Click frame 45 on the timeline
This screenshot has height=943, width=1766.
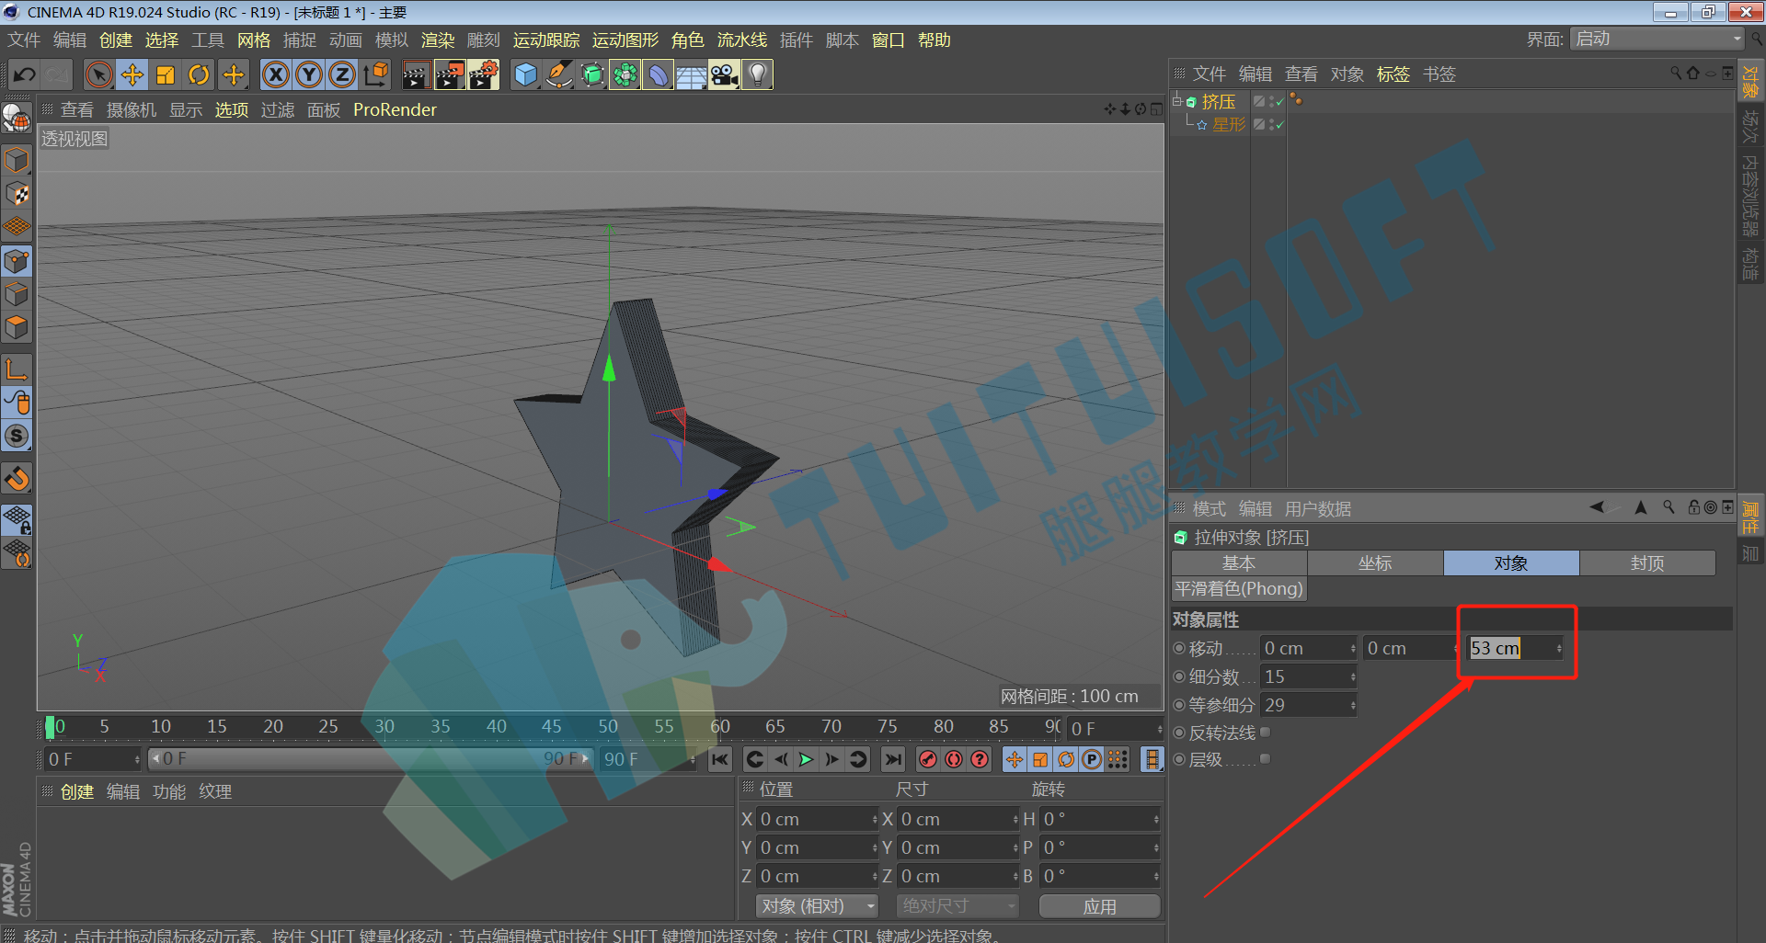tap(551, 726)
